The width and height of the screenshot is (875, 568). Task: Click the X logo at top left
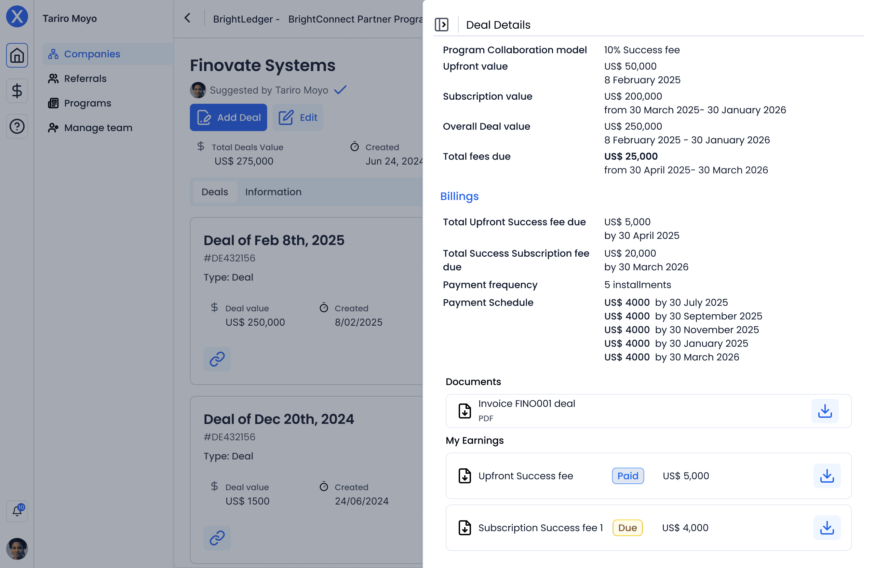point(17,16)
